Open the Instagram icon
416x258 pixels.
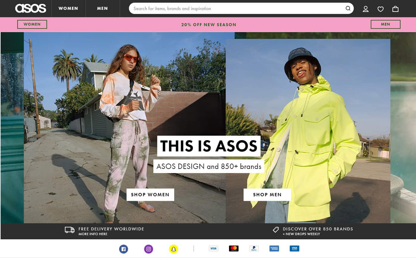(x=149, y=249)
